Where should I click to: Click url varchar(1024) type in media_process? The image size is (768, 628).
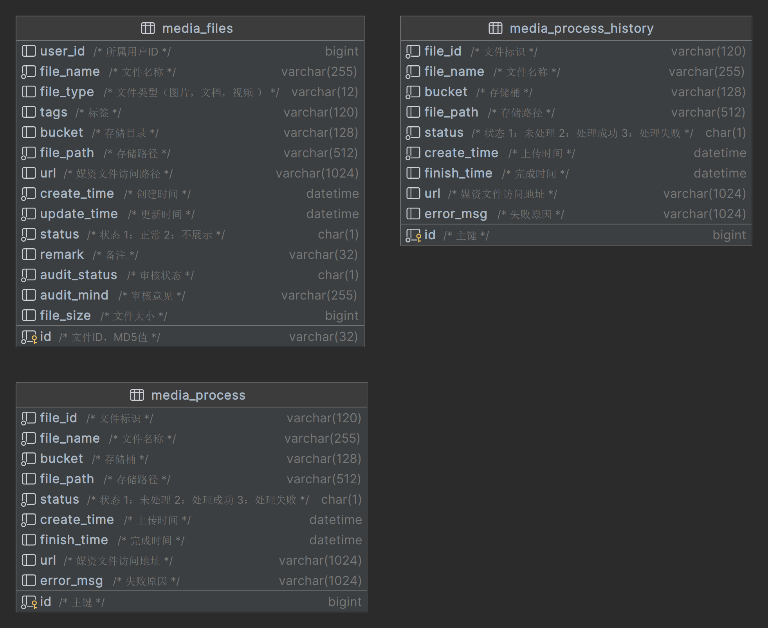point(320,560)
